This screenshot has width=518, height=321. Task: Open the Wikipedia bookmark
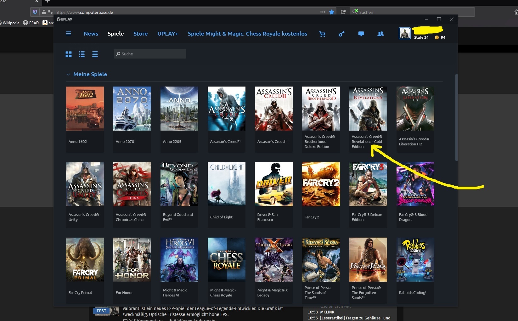pos(10,23)
